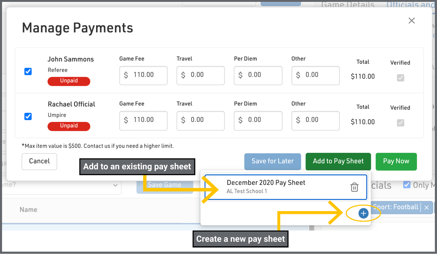Toggle Verified checkbox for Rachael Official
The height and width of the screenshot is (254, 437).
tap(400, 123)
